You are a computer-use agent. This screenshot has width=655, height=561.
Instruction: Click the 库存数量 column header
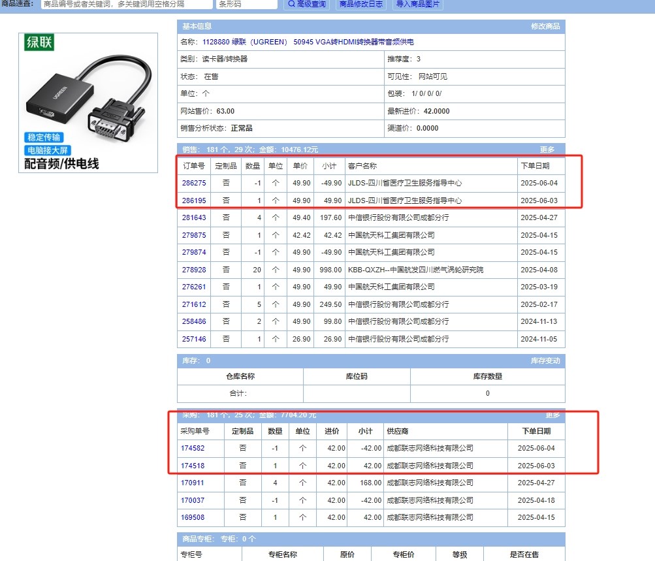(x=487, y=376)
